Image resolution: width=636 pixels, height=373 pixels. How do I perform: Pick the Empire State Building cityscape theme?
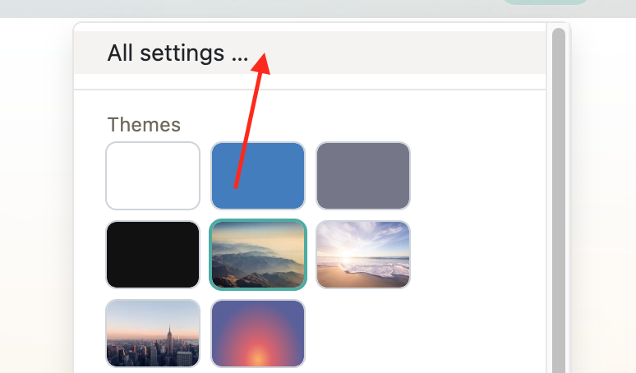point(153,334)
